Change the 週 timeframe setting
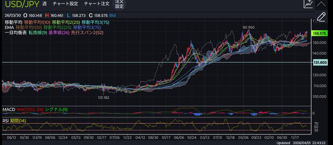This screenshot has height=145, width=333. pyautogui.click(x=45, y=4)
